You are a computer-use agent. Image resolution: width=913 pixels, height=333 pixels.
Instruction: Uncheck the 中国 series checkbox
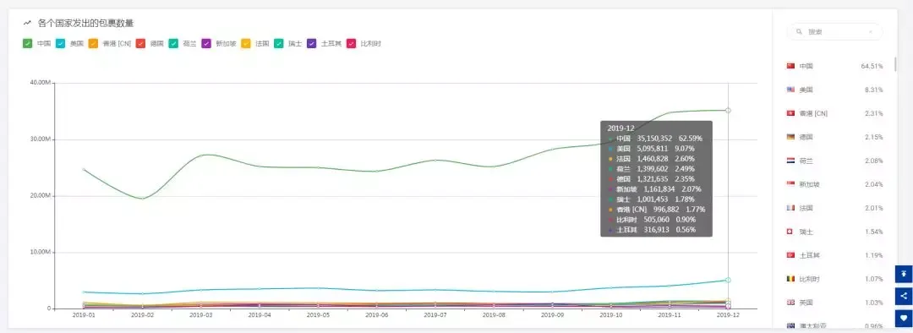tap(27, 43)
